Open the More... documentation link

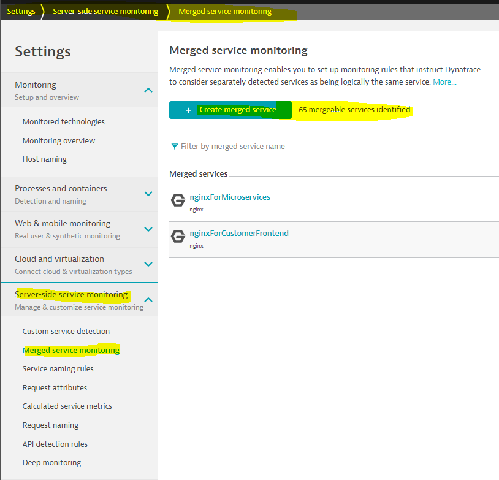coord(444,82)
